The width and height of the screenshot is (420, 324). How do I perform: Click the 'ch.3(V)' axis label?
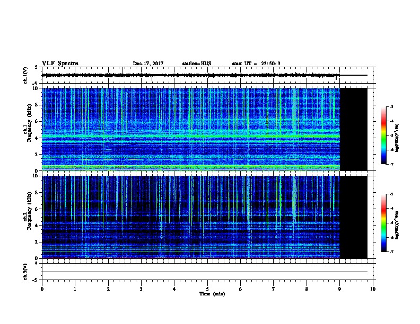pyautogui.click(x=25, y=272)
